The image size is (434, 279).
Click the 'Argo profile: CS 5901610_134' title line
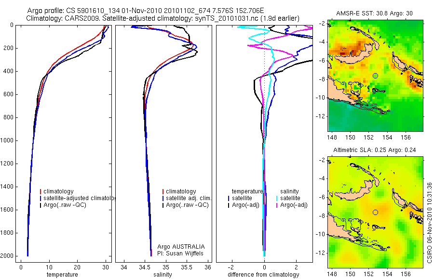click(x=146, y=11)
